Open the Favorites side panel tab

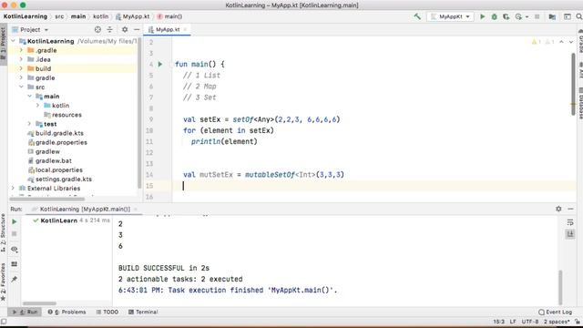(3, 282)
